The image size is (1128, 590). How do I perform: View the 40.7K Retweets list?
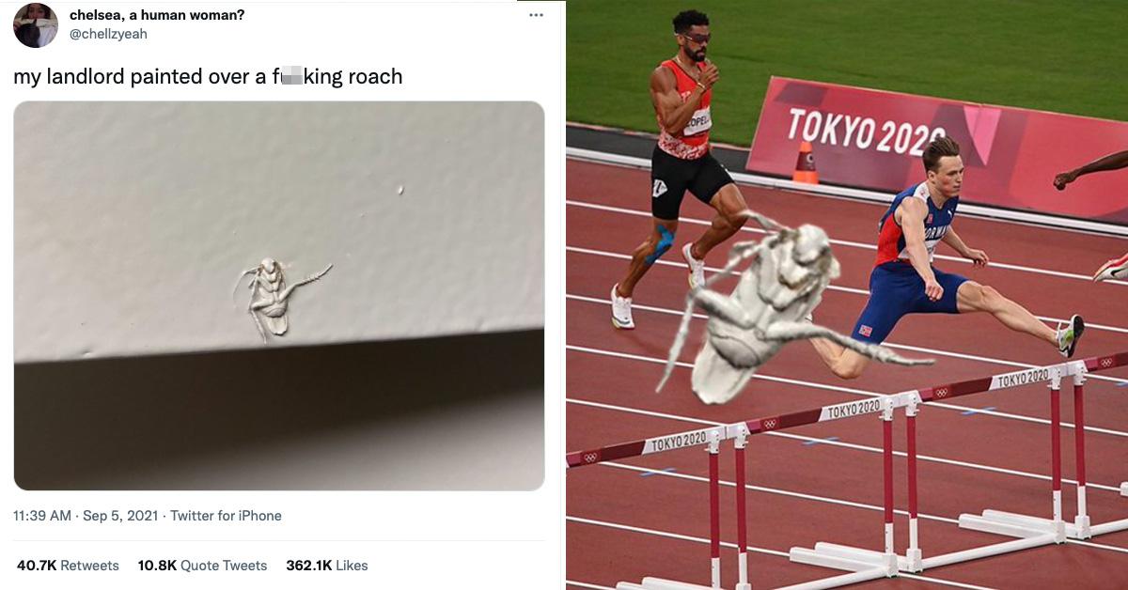(x=68, y=566)
